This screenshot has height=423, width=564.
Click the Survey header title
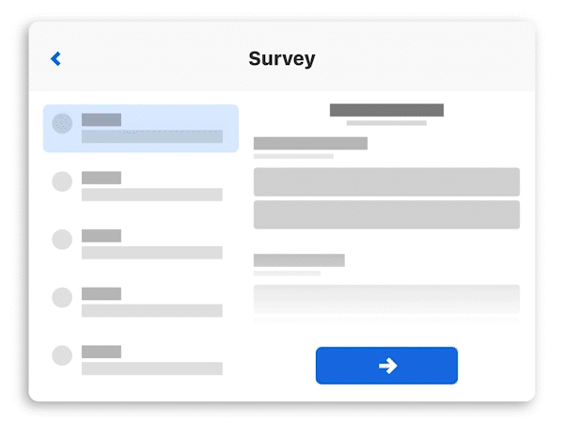point(282,58)
